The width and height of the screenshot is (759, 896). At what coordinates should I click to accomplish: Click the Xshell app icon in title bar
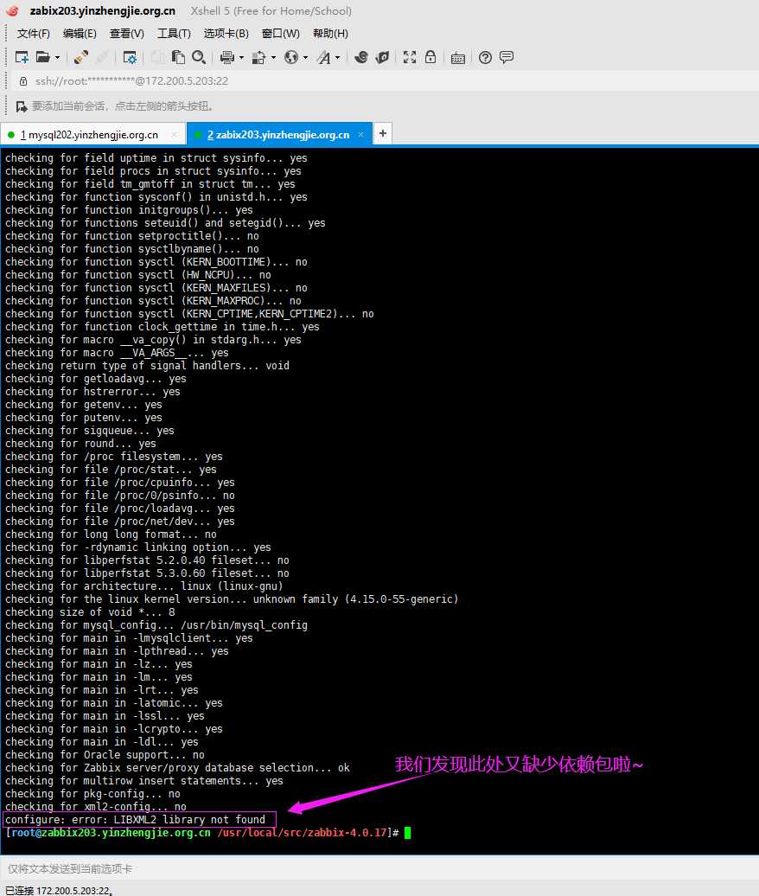13,11
